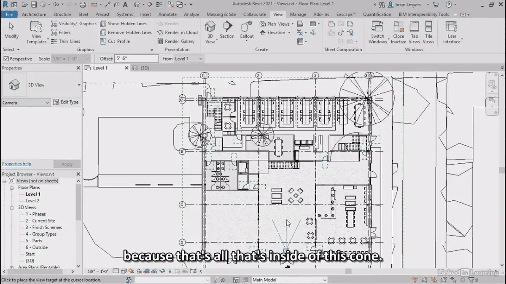Click Render in Cloud
The width and height of the screenshot is (506, 284).
178,32
